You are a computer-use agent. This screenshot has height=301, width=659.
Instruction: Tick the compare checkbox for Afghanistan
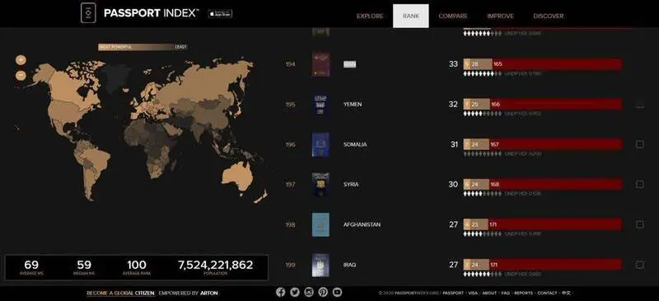pos(640,224)
